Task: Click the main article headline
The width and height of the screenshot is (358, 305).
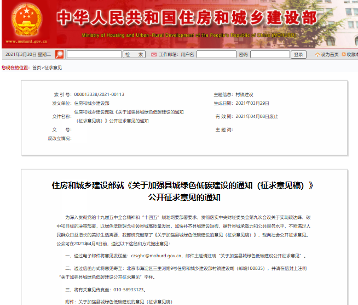Action: click(x=183, y=191)
